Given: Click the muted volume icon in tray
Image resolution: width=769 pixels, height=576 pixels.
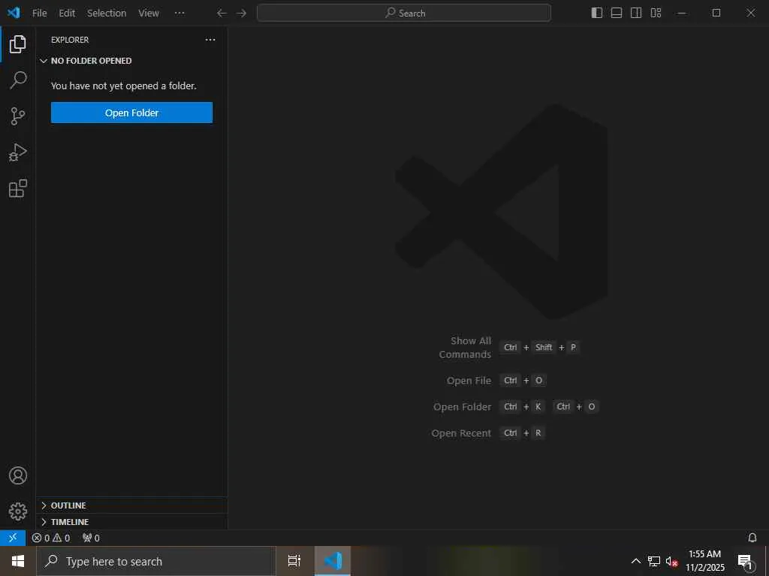Looking at the screenshot, I should [671, 561].
